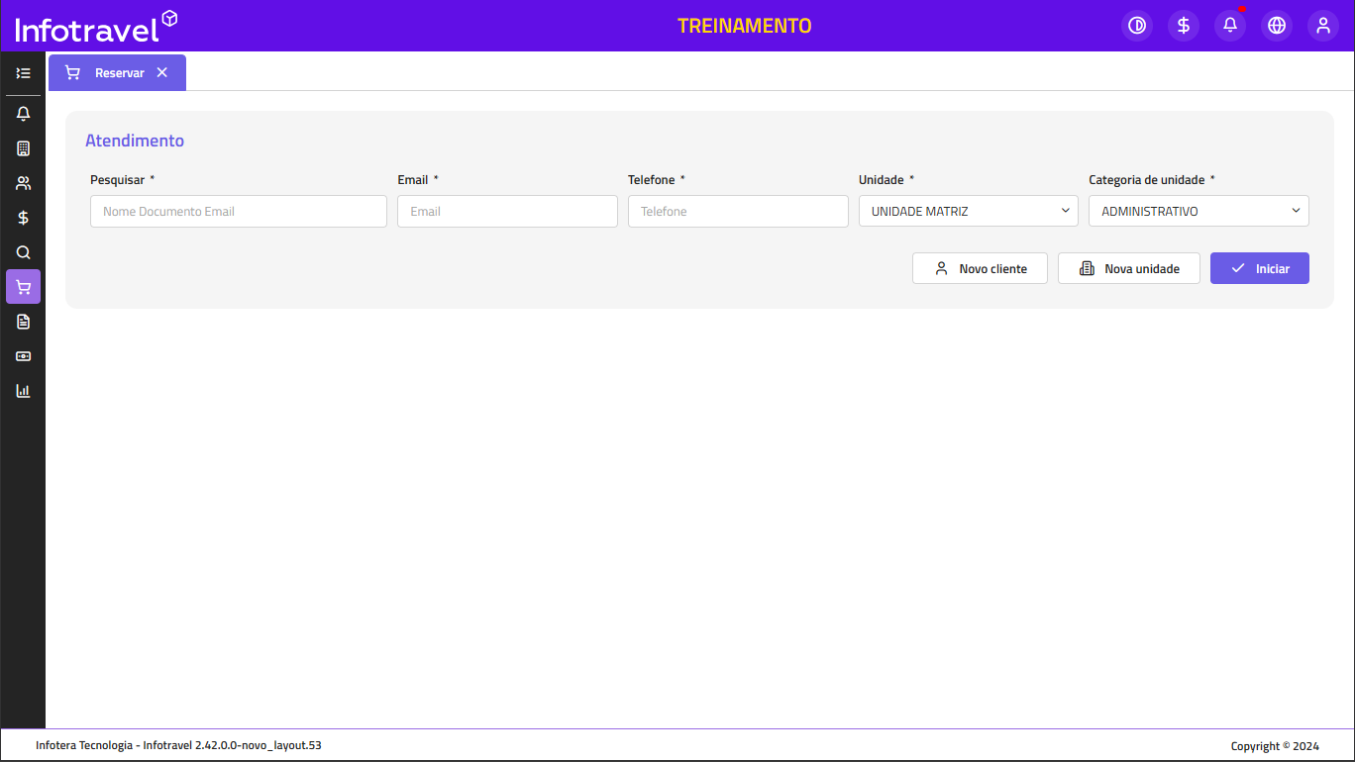The width and height of the screenshot is (1355, 762).
Task: Open the document icon in sidebar
Action: [24, 322]
